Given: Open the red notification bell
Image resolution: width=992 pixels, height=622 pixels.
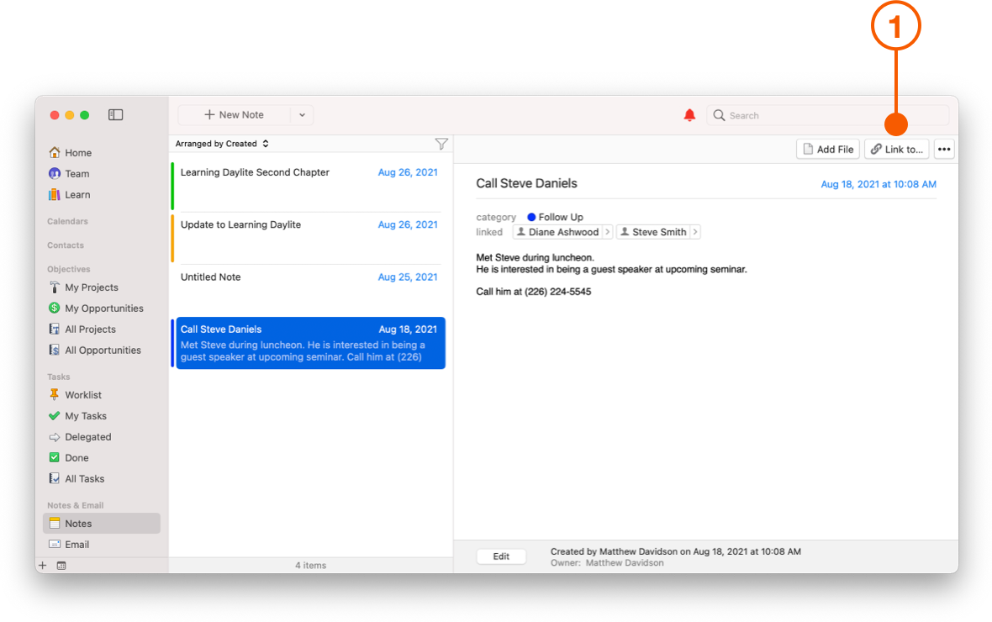Looking at the screenshot, I should [689, 115].
